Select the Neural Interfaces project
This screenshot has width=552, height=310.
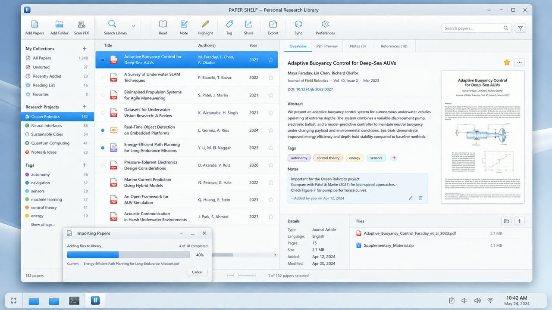coord(57,126)
